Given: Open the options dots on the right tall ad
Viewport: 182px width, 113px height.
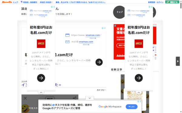Looking at the screenshot, I should point(152,7).
